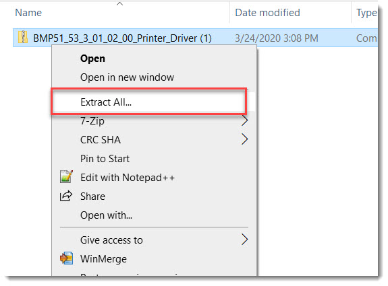
Task: Sort files by the Name column header
Action: click(x=28, y=13)
